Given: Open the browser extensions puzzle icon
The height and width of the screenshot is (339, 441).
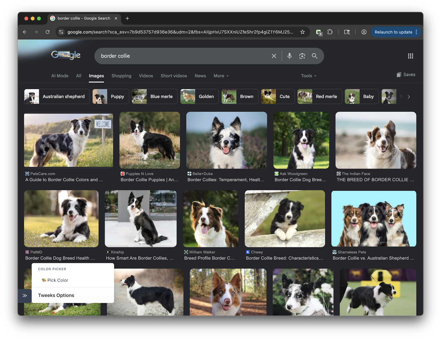Looking at the screenshot, I should [x=330, y=32].
